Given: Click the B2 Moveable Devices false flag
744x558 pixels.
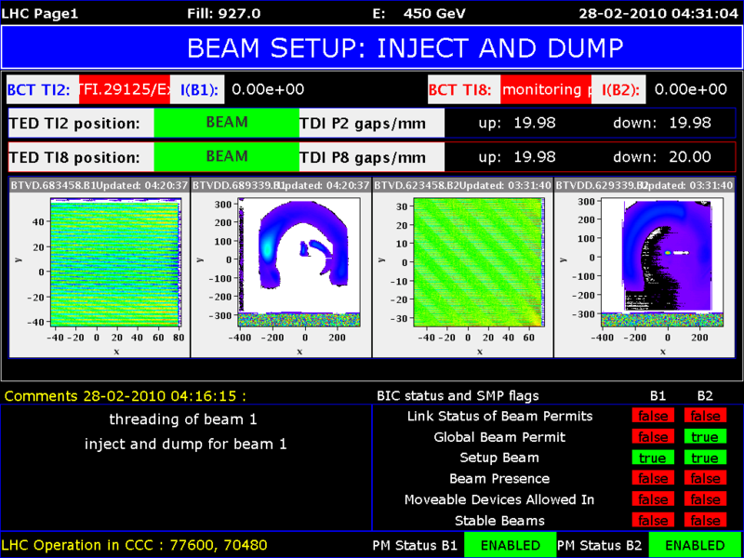Looking at the screenshot, I should click(705, 499).
